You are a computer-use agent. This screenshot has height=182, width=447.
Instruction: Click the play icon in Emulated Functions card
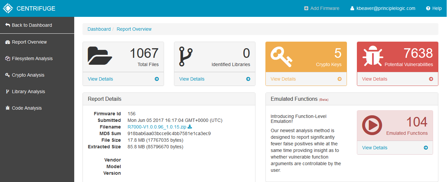click(372, 125)
